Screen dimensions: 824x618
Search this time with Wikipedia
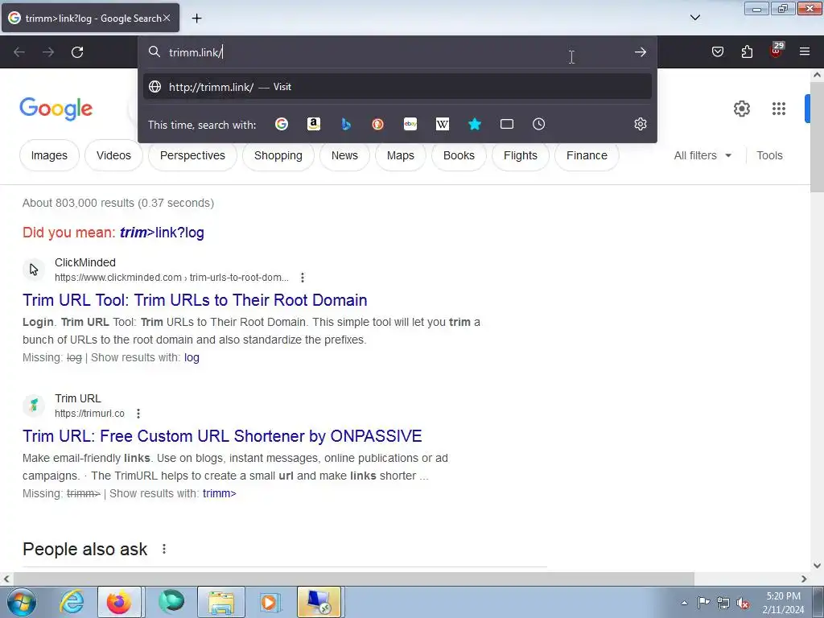[443, 124]
